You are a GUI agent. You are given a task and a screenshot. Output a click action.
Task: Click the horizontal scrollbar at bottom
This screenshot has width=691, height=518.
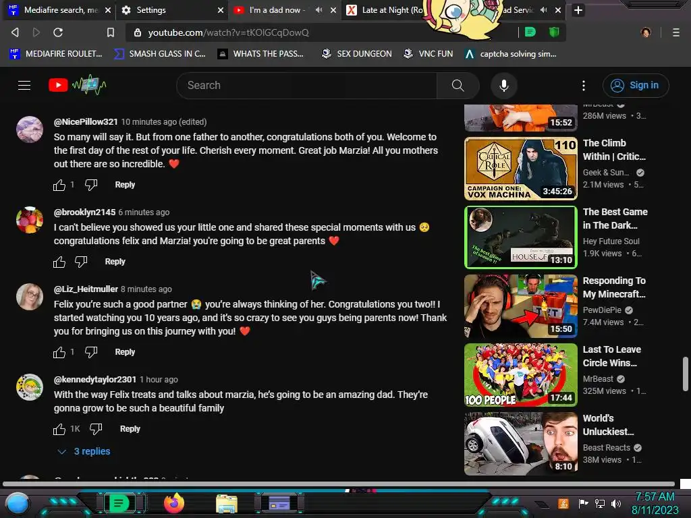[339, 484]
